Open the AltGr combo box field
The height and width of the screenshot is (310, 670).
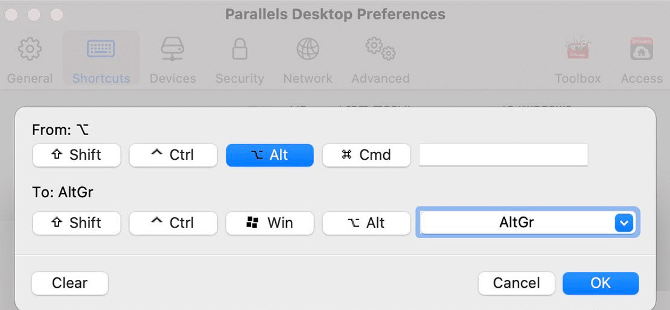point(528,223)
